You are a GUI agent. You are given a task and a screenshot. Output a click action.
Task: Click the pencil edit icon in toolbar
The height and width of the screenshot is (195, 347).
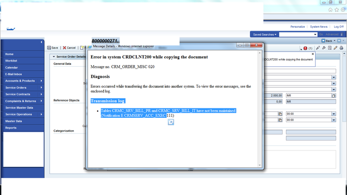(x=336, y=48)
